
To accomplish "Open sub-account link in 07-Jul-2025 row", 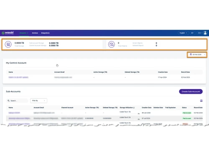I will [x=19, y=118].
